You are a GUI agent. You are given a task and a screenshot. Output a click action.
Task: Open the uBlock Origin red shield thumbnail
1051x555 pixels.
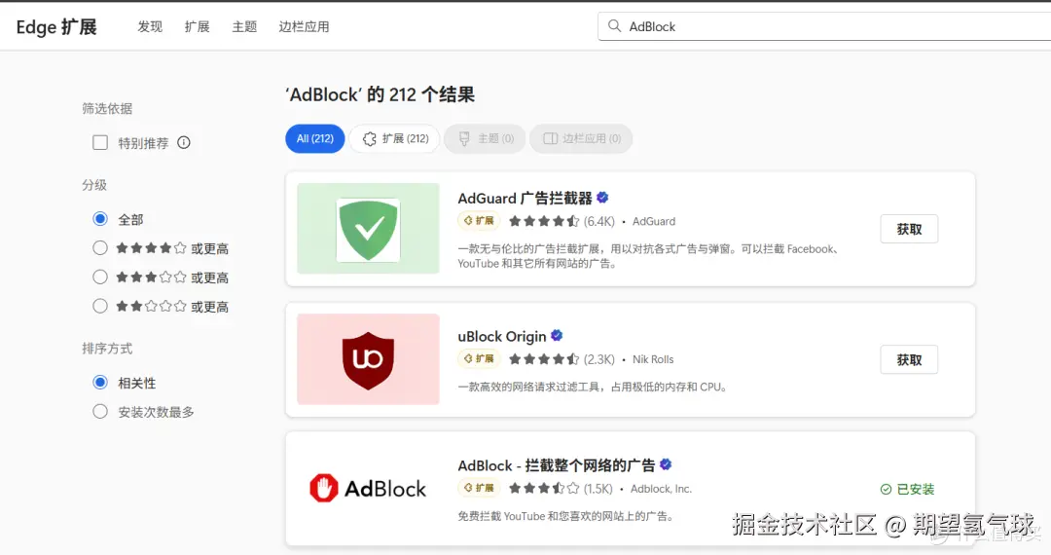coord(368,359)
